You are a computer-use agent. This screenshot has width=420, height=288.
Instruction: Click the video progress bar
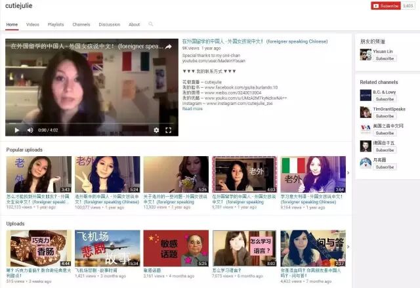(x=92, y=123)
